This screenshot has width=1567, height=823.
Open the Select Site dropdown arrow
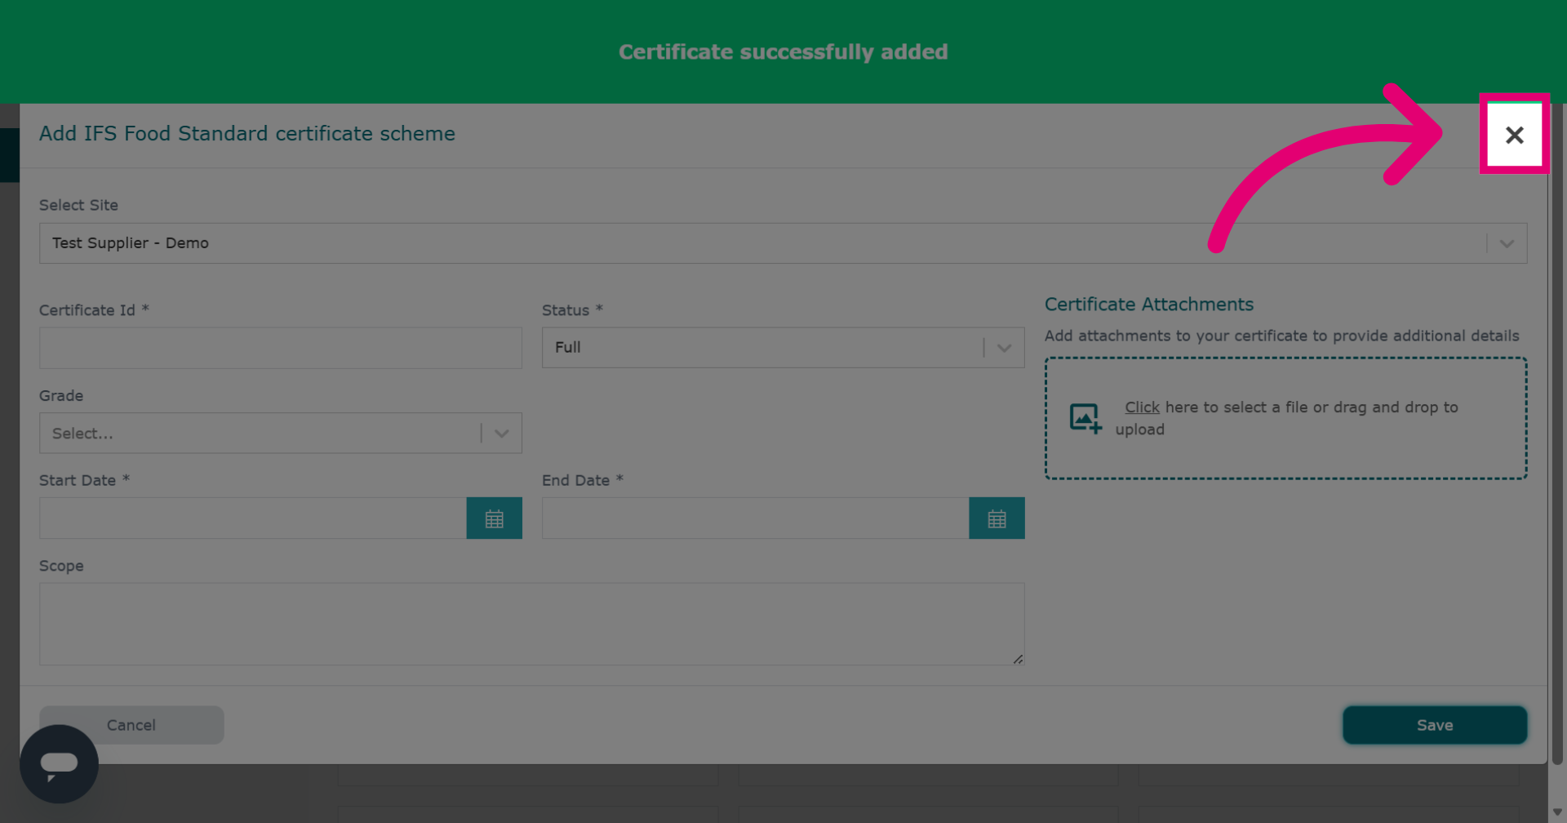point(1507,243)
